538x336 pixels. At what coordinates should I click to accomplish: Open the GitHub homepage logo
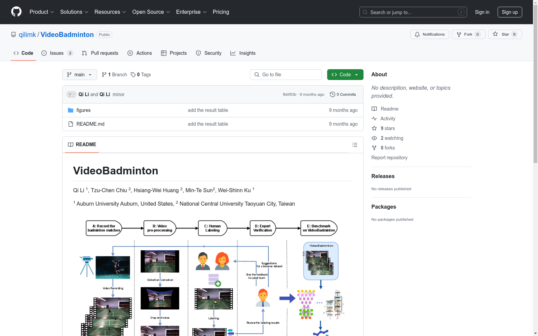point(16,12)
